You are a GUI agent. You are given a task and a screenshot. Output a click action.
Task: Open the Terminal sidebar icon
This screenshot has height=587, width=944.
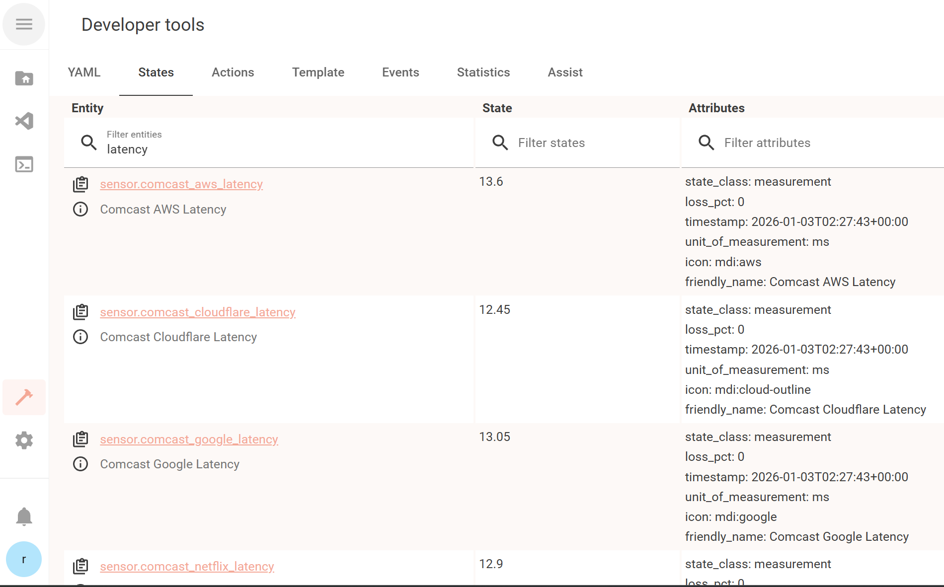[x=24, y=164]
